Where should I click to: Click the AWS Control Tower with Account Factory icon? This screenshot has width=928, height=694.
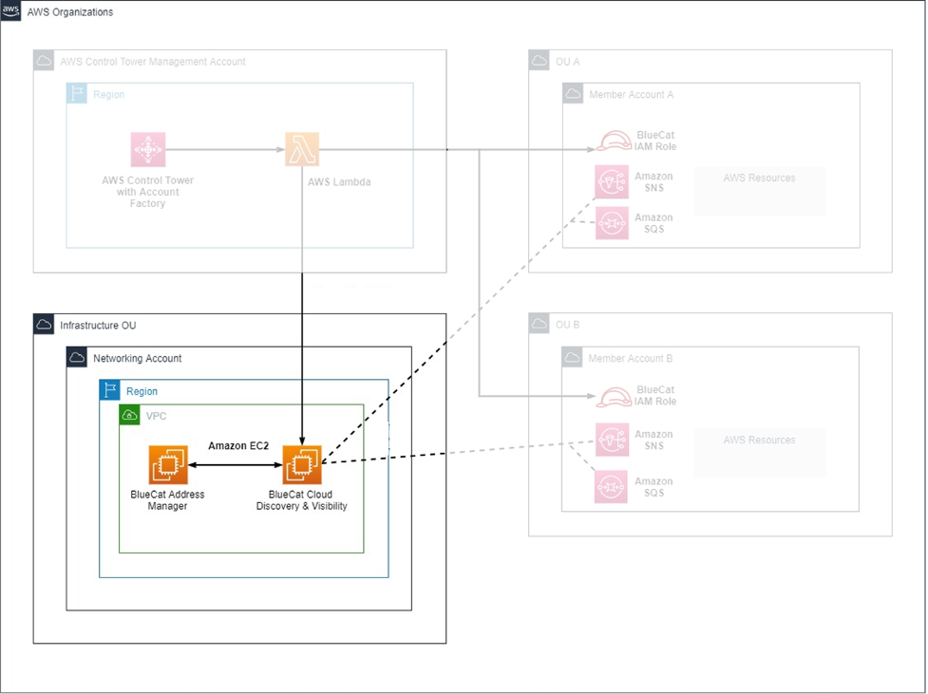(146, 148)
